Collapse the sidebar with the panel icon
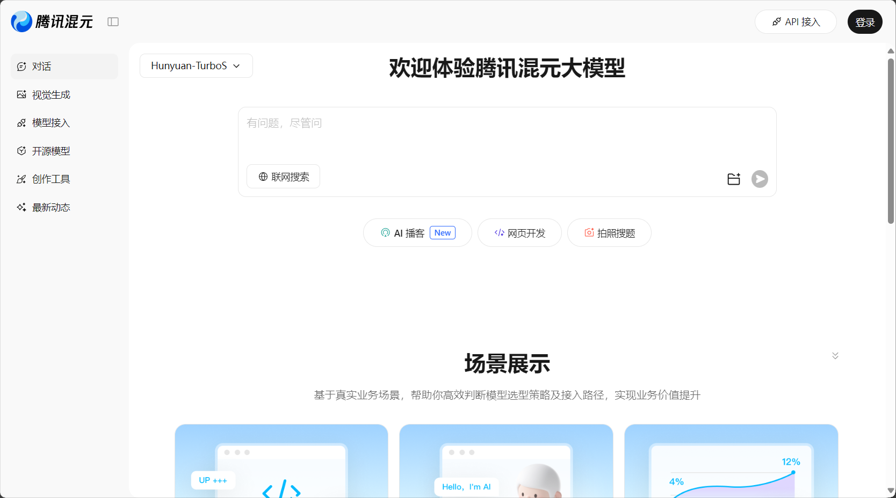896x498 pixels. tap(113, 22)
